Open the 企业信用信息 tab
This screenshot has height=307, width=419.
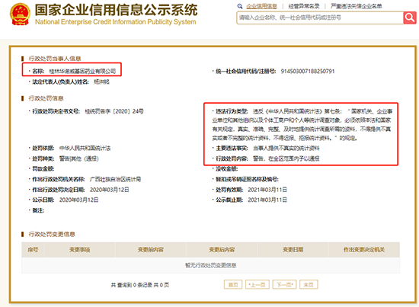261,6
